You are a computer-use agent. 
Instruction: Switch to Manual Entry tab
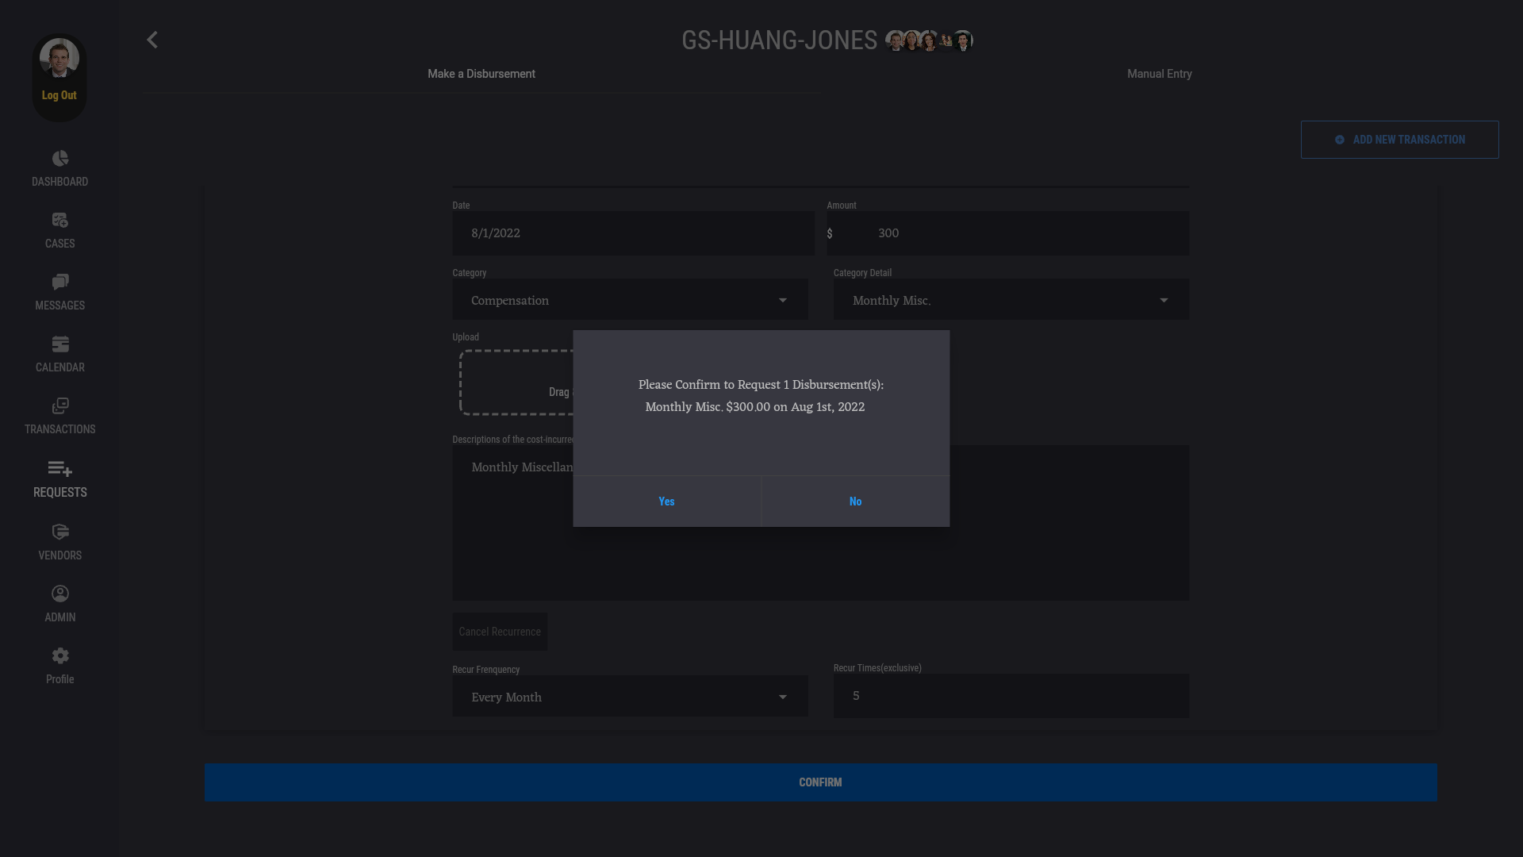coord(1159,74)
